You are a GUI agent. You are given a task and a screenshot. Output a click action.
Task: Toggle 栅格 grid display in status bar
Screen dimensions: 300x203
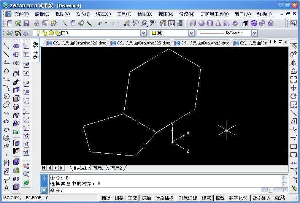119,198
